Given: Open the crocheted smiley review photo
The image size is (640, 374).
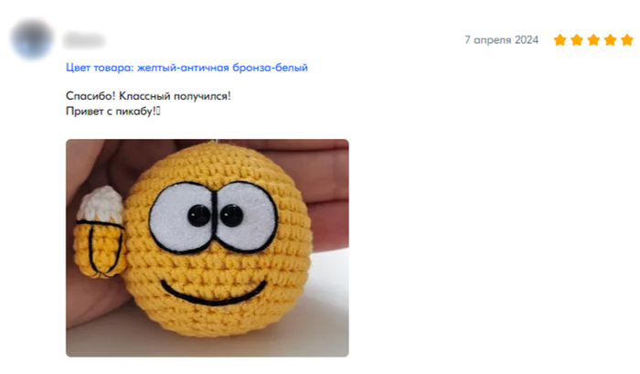Looking at the screenshot, I should point(208,248).
